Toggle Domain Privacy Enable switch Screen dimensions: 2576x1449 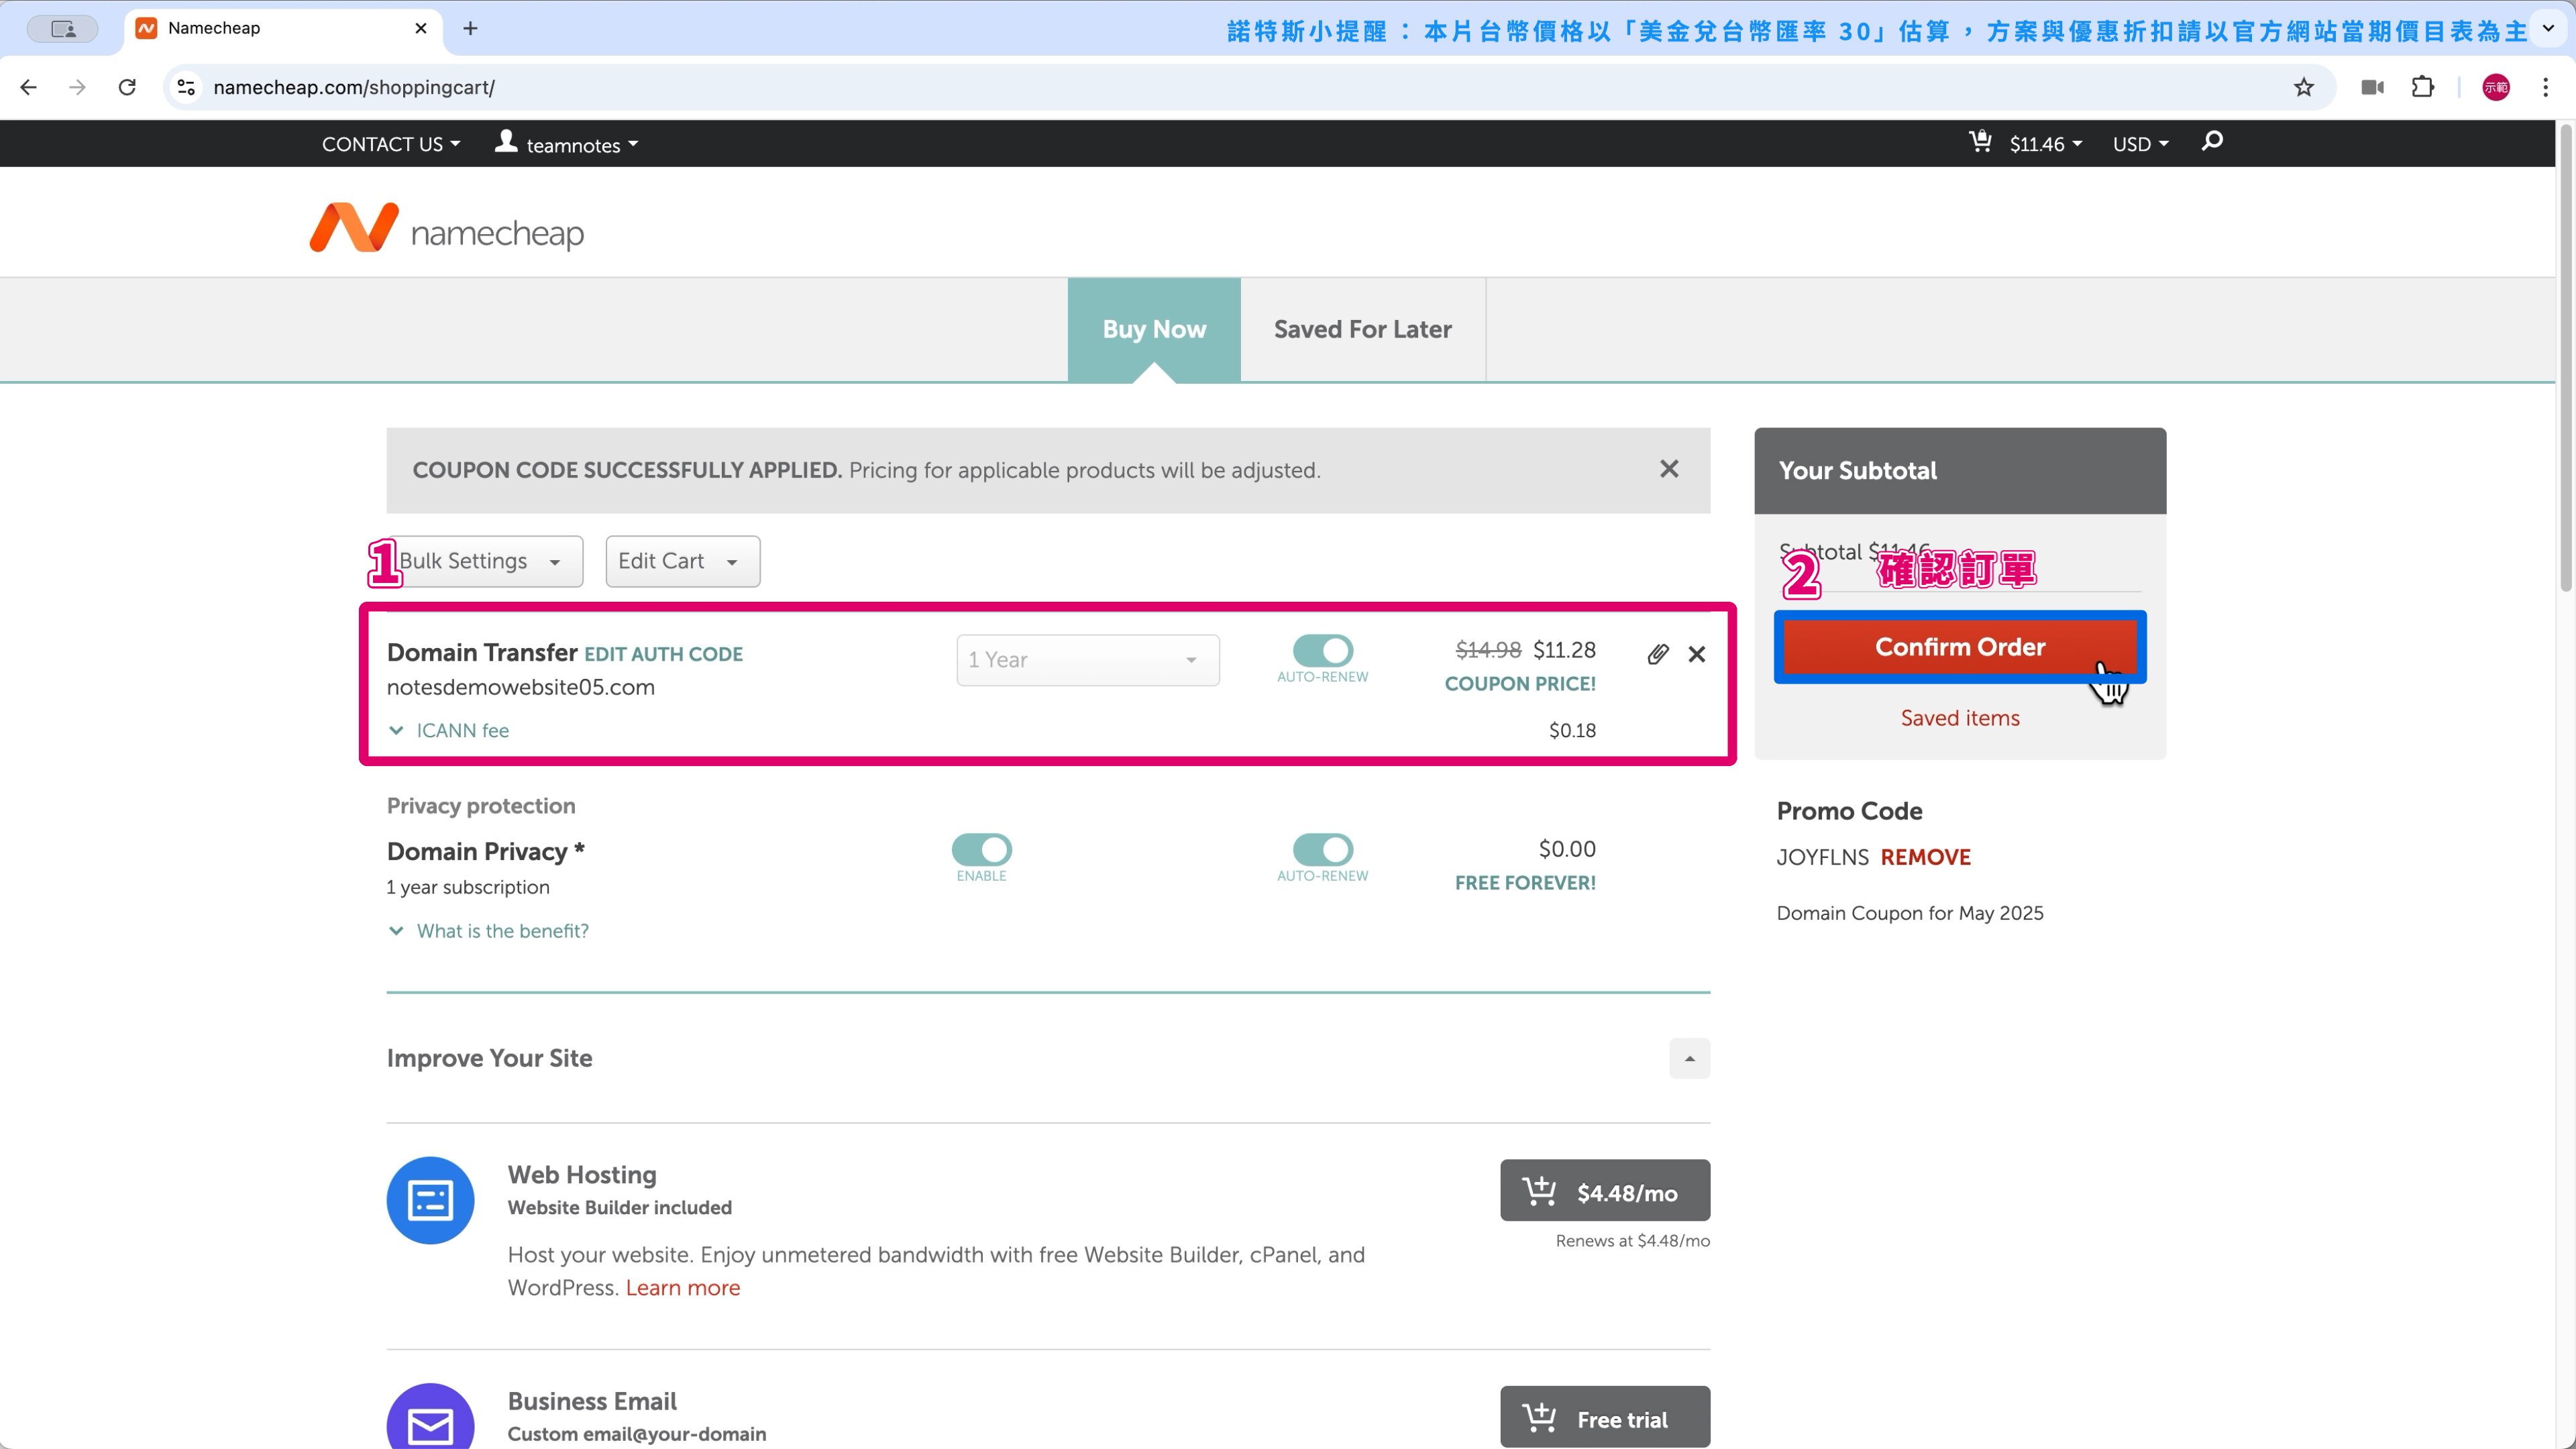pyautogui.click(x=981, y=850)
